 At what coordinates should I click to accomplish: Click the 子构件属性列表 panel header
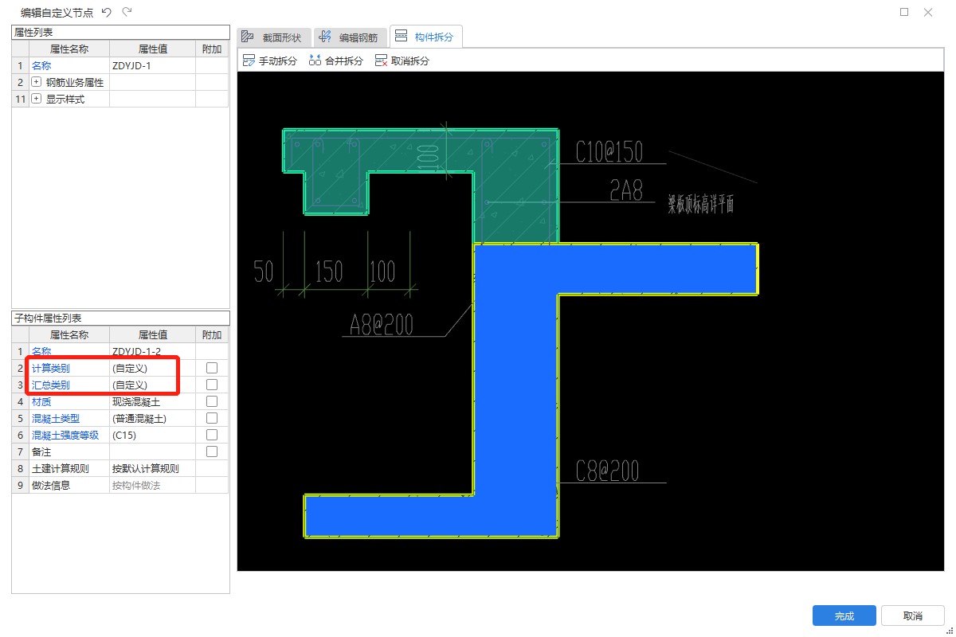coord(120,318)
